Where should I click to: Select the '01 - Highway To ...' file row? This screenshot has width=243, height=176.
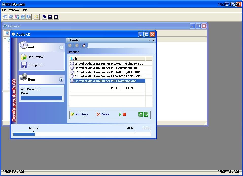[107, 63]
